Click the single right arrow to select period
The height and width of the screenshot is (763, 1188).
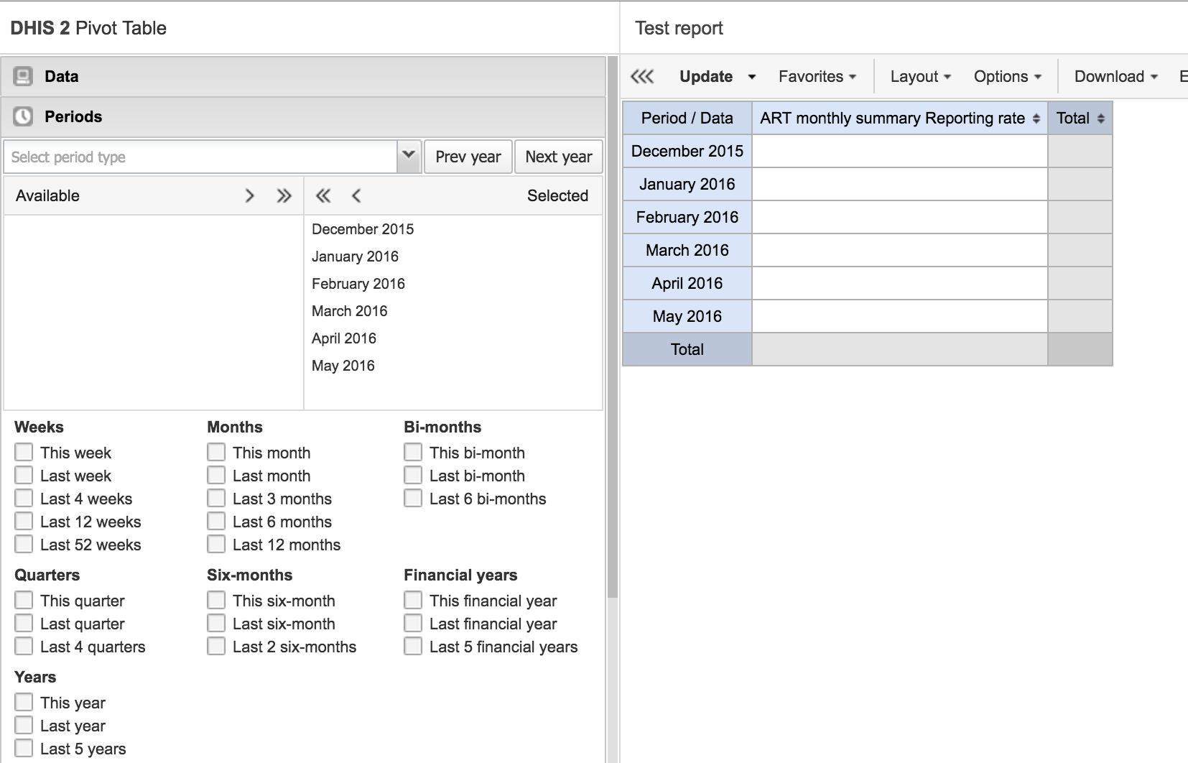click(249, 195)
